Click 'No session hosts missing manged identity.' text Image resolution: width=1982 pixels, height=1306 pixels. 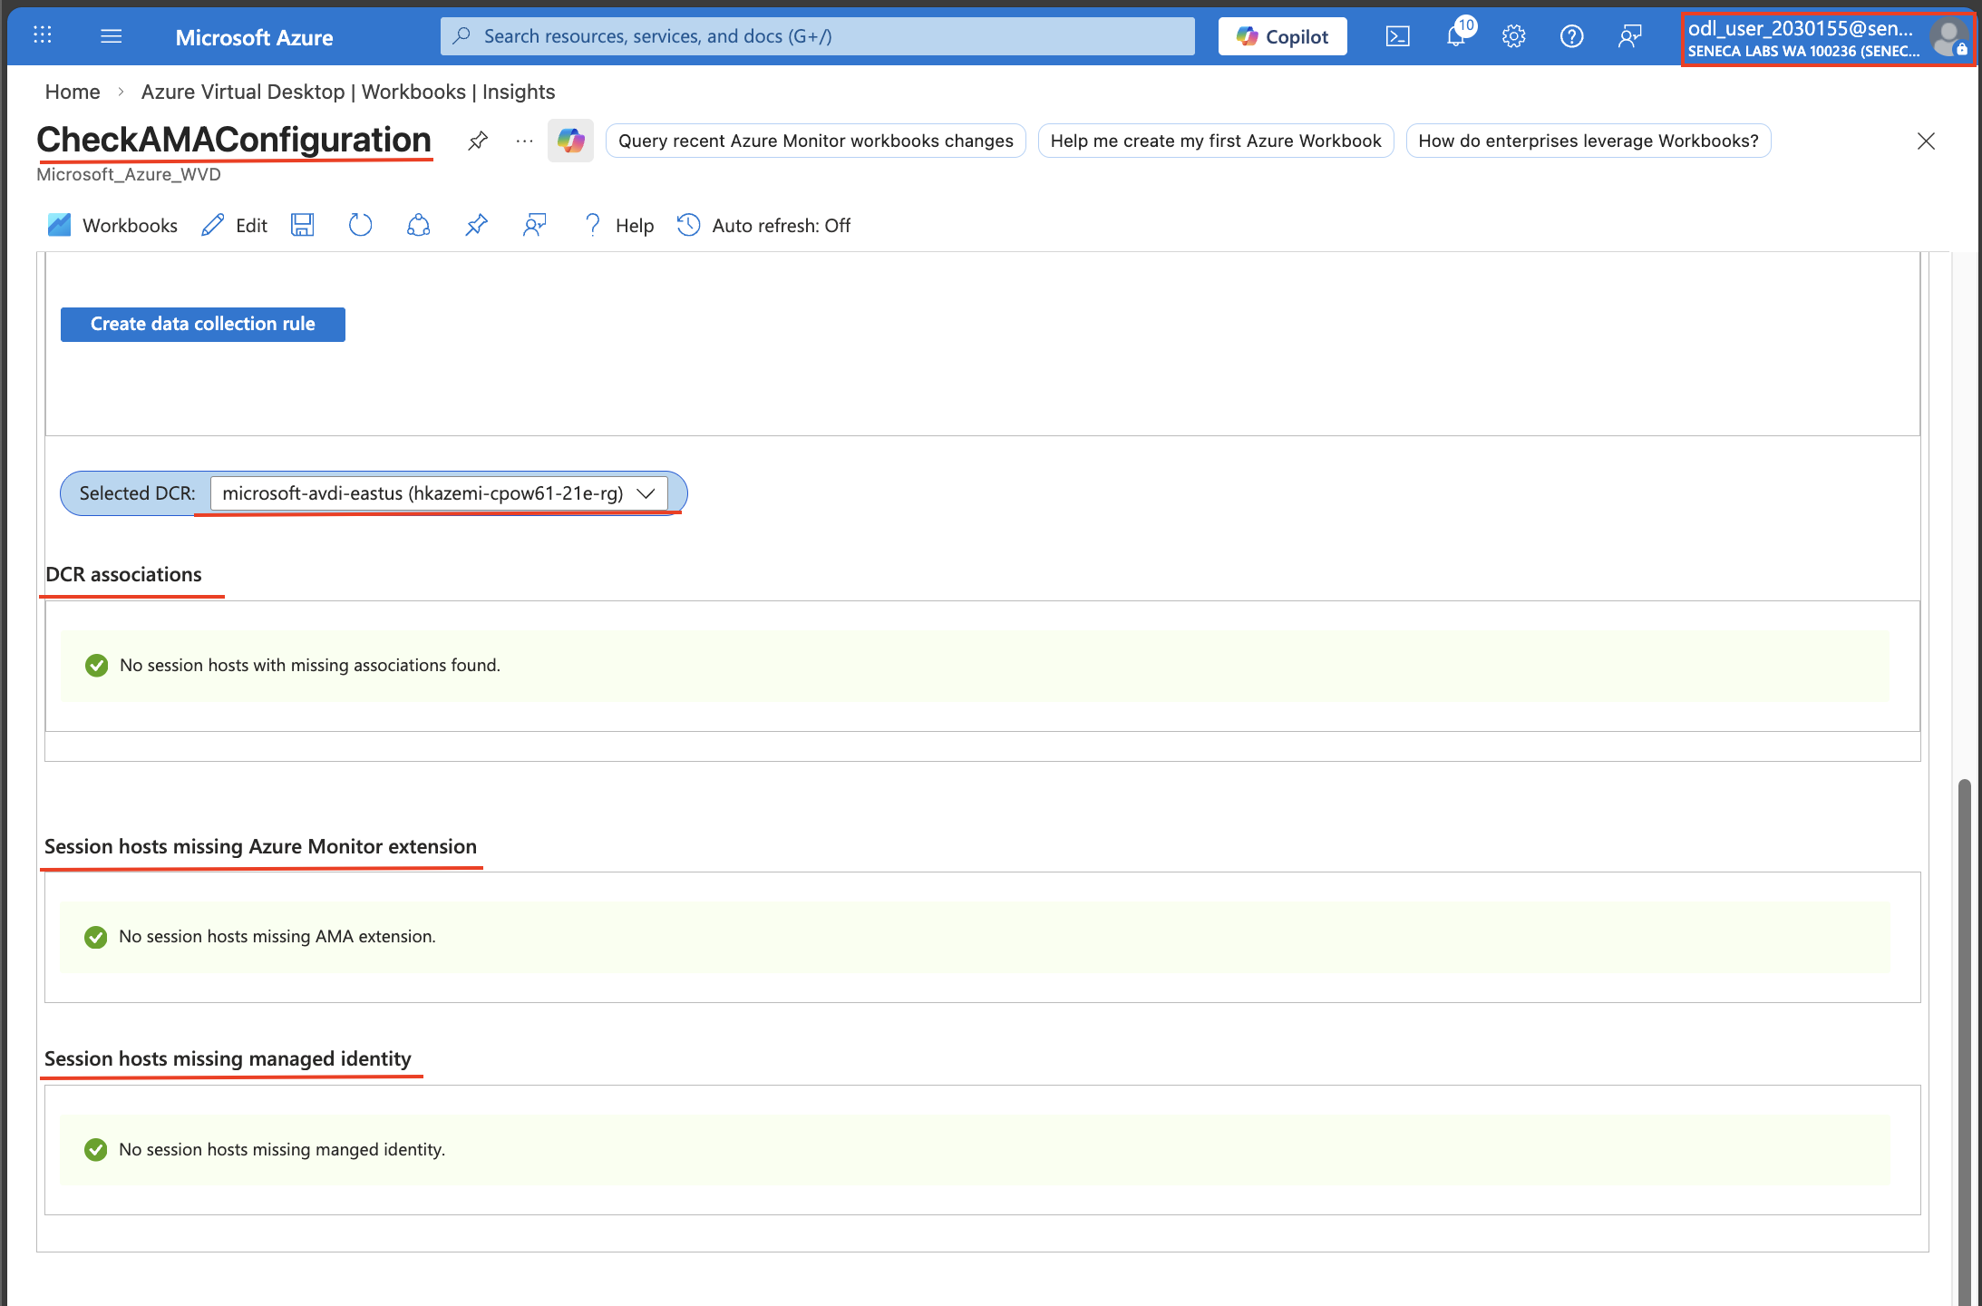point(282,1150)
